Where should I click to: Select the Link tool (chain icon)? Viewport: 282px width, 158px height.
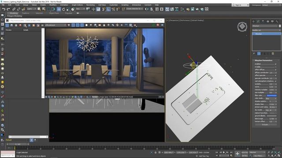pyautogui.click(x=14, y=9)
